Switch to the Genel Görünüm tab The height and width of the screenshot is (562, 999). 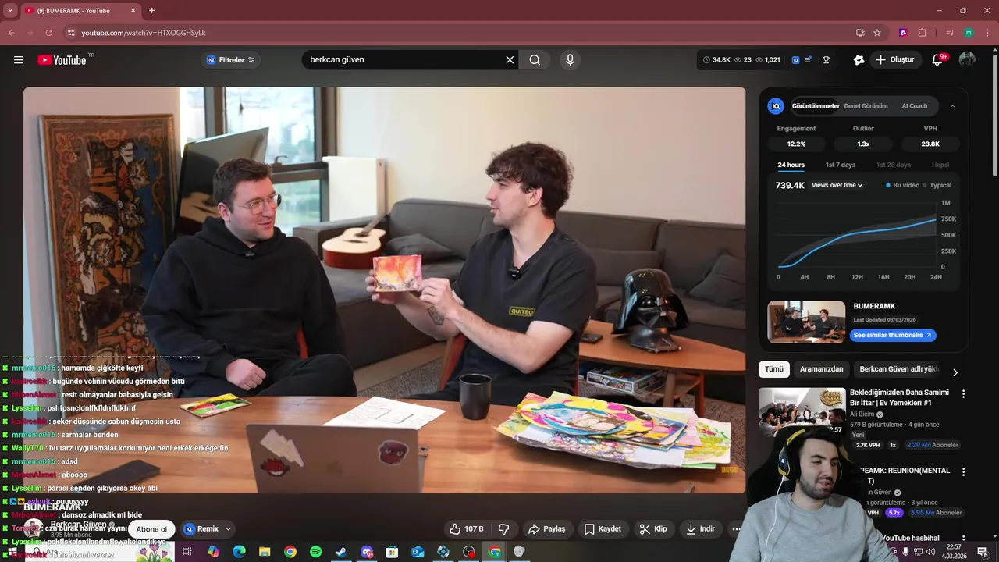866,106
